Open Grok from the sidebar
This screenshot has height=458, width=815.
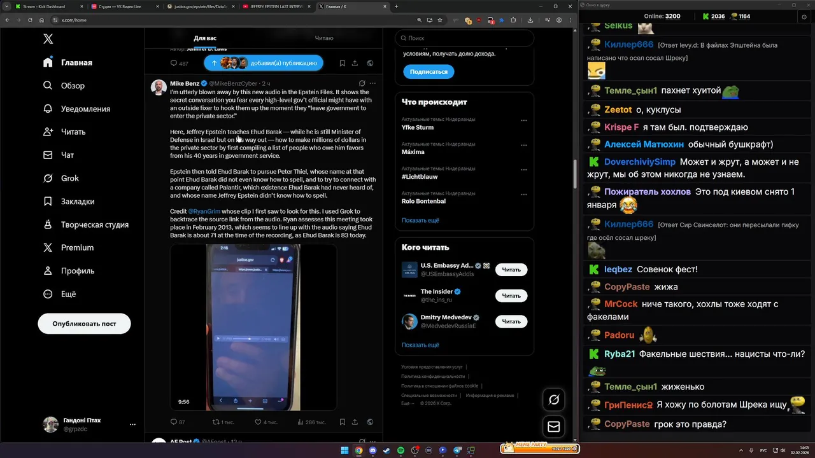(x=60, y=178)
